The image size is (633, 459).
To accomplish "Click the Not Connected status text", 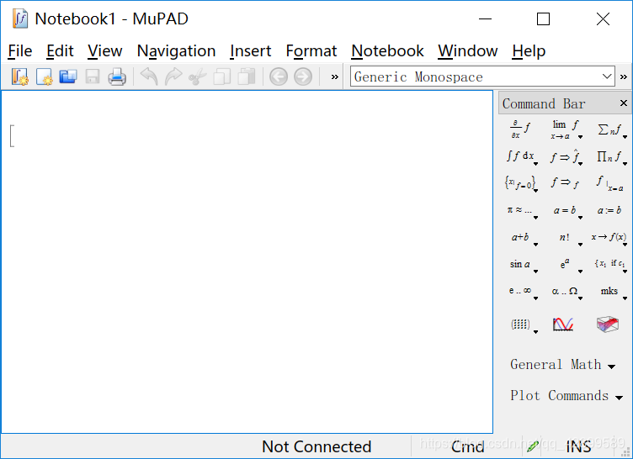I will 316,446.
